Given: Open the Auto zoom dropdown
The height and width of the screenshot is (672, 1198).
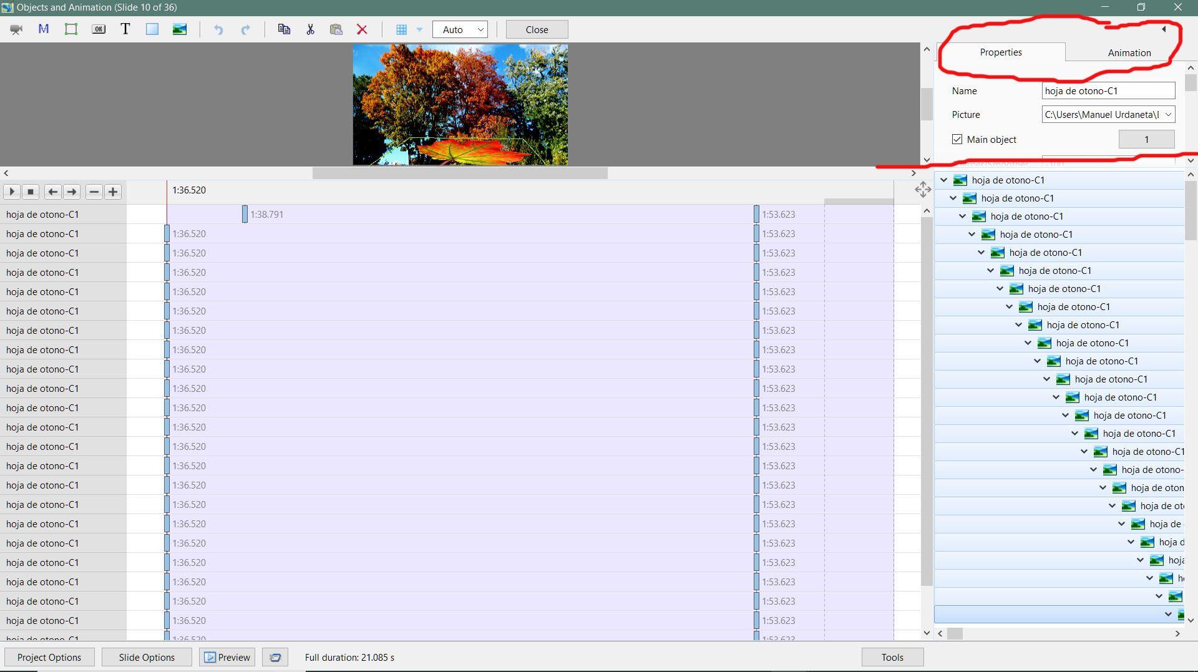Looking at the screenshot, I should click(x=460, y=29).
